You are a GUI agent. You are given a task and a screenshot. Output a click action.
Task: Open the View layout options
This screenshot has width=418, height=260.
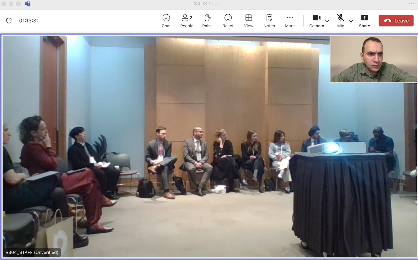[248, 21]
